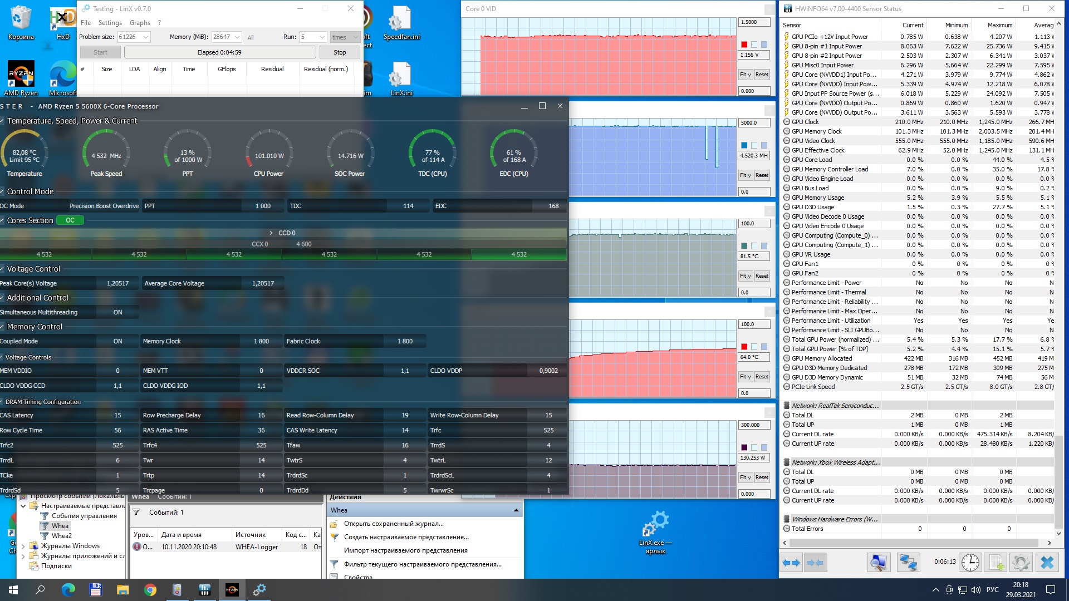Open HWiNFO logging clock icon
The image size is (1069, 601).
[x=970, y=563]
